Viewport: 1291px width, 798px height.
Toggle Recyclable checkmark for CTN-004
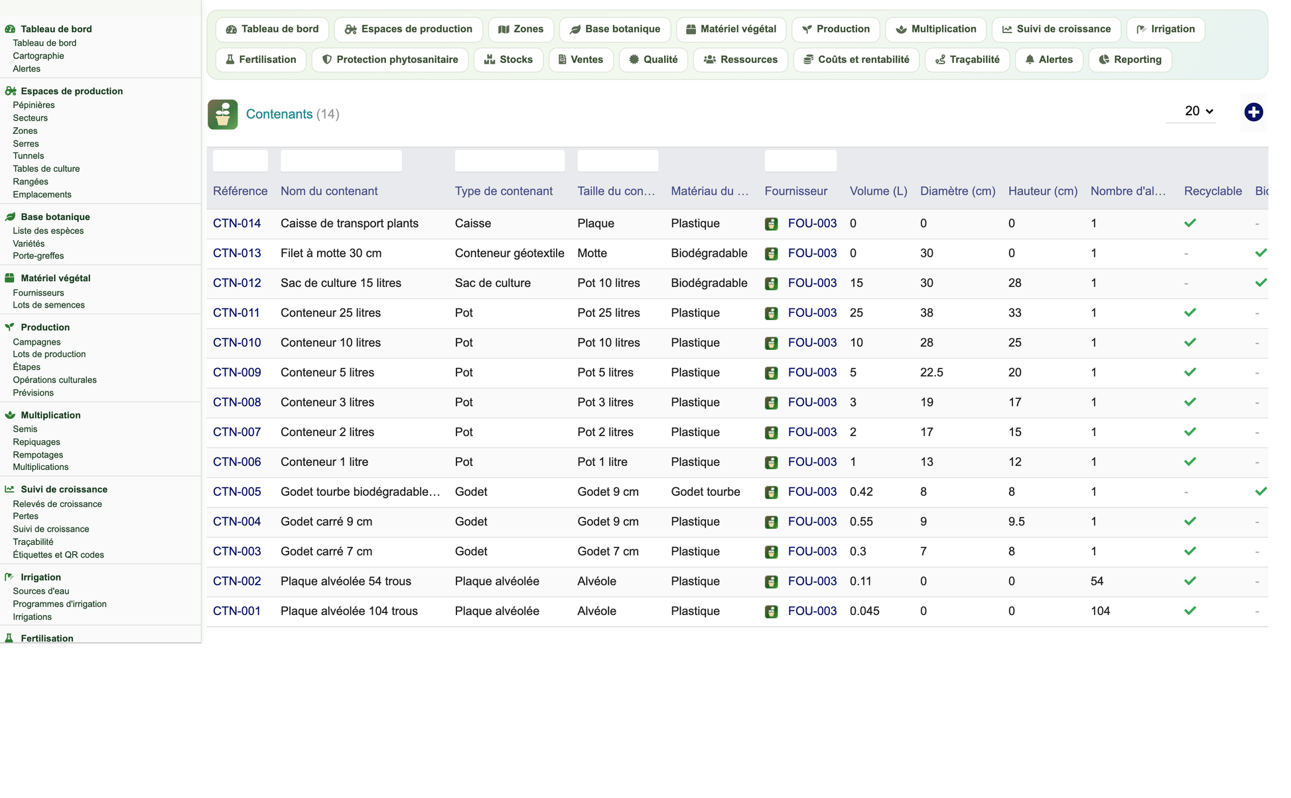tap(1190, 522)
